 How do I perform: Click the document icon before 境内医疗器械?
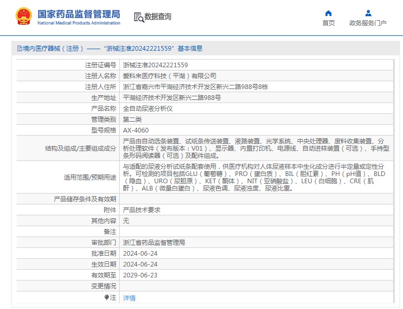[x=19, y=49]
